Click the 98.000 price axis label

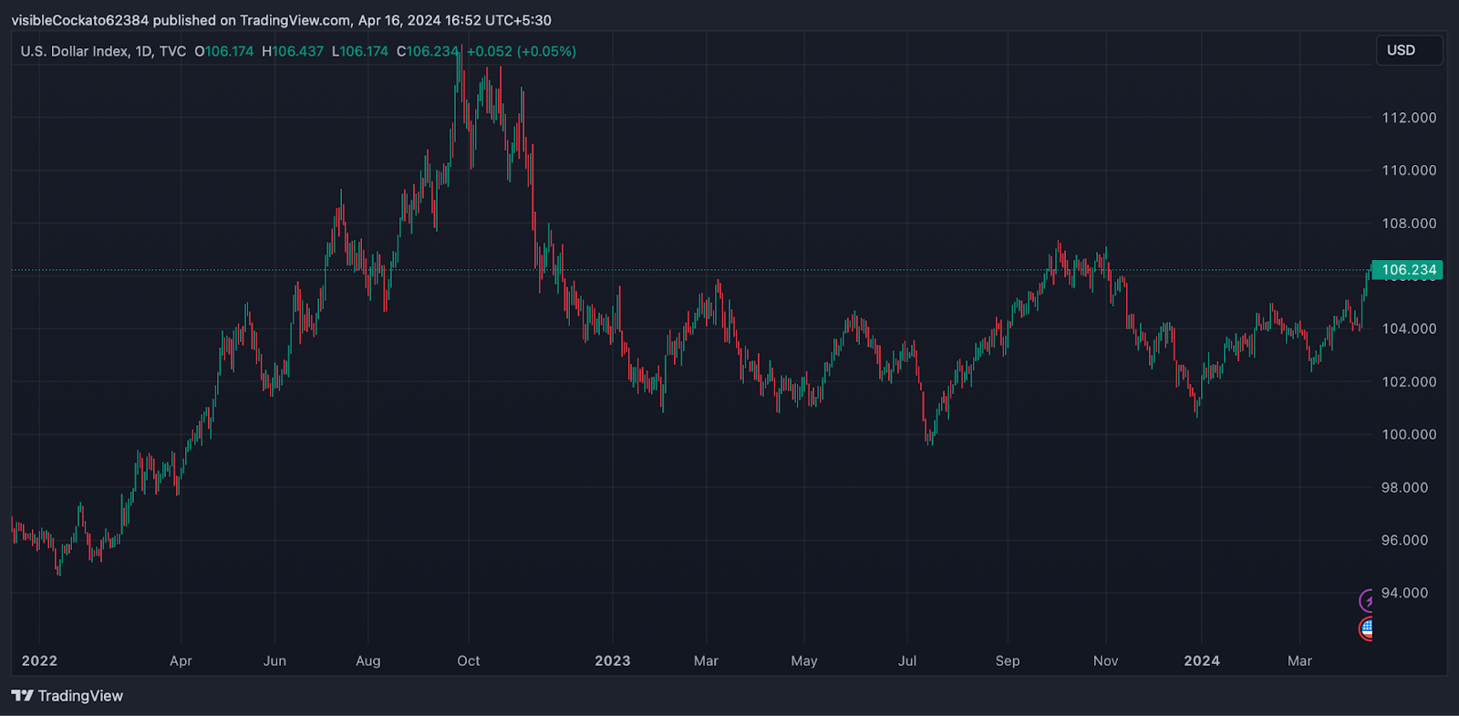[1405, 487]
